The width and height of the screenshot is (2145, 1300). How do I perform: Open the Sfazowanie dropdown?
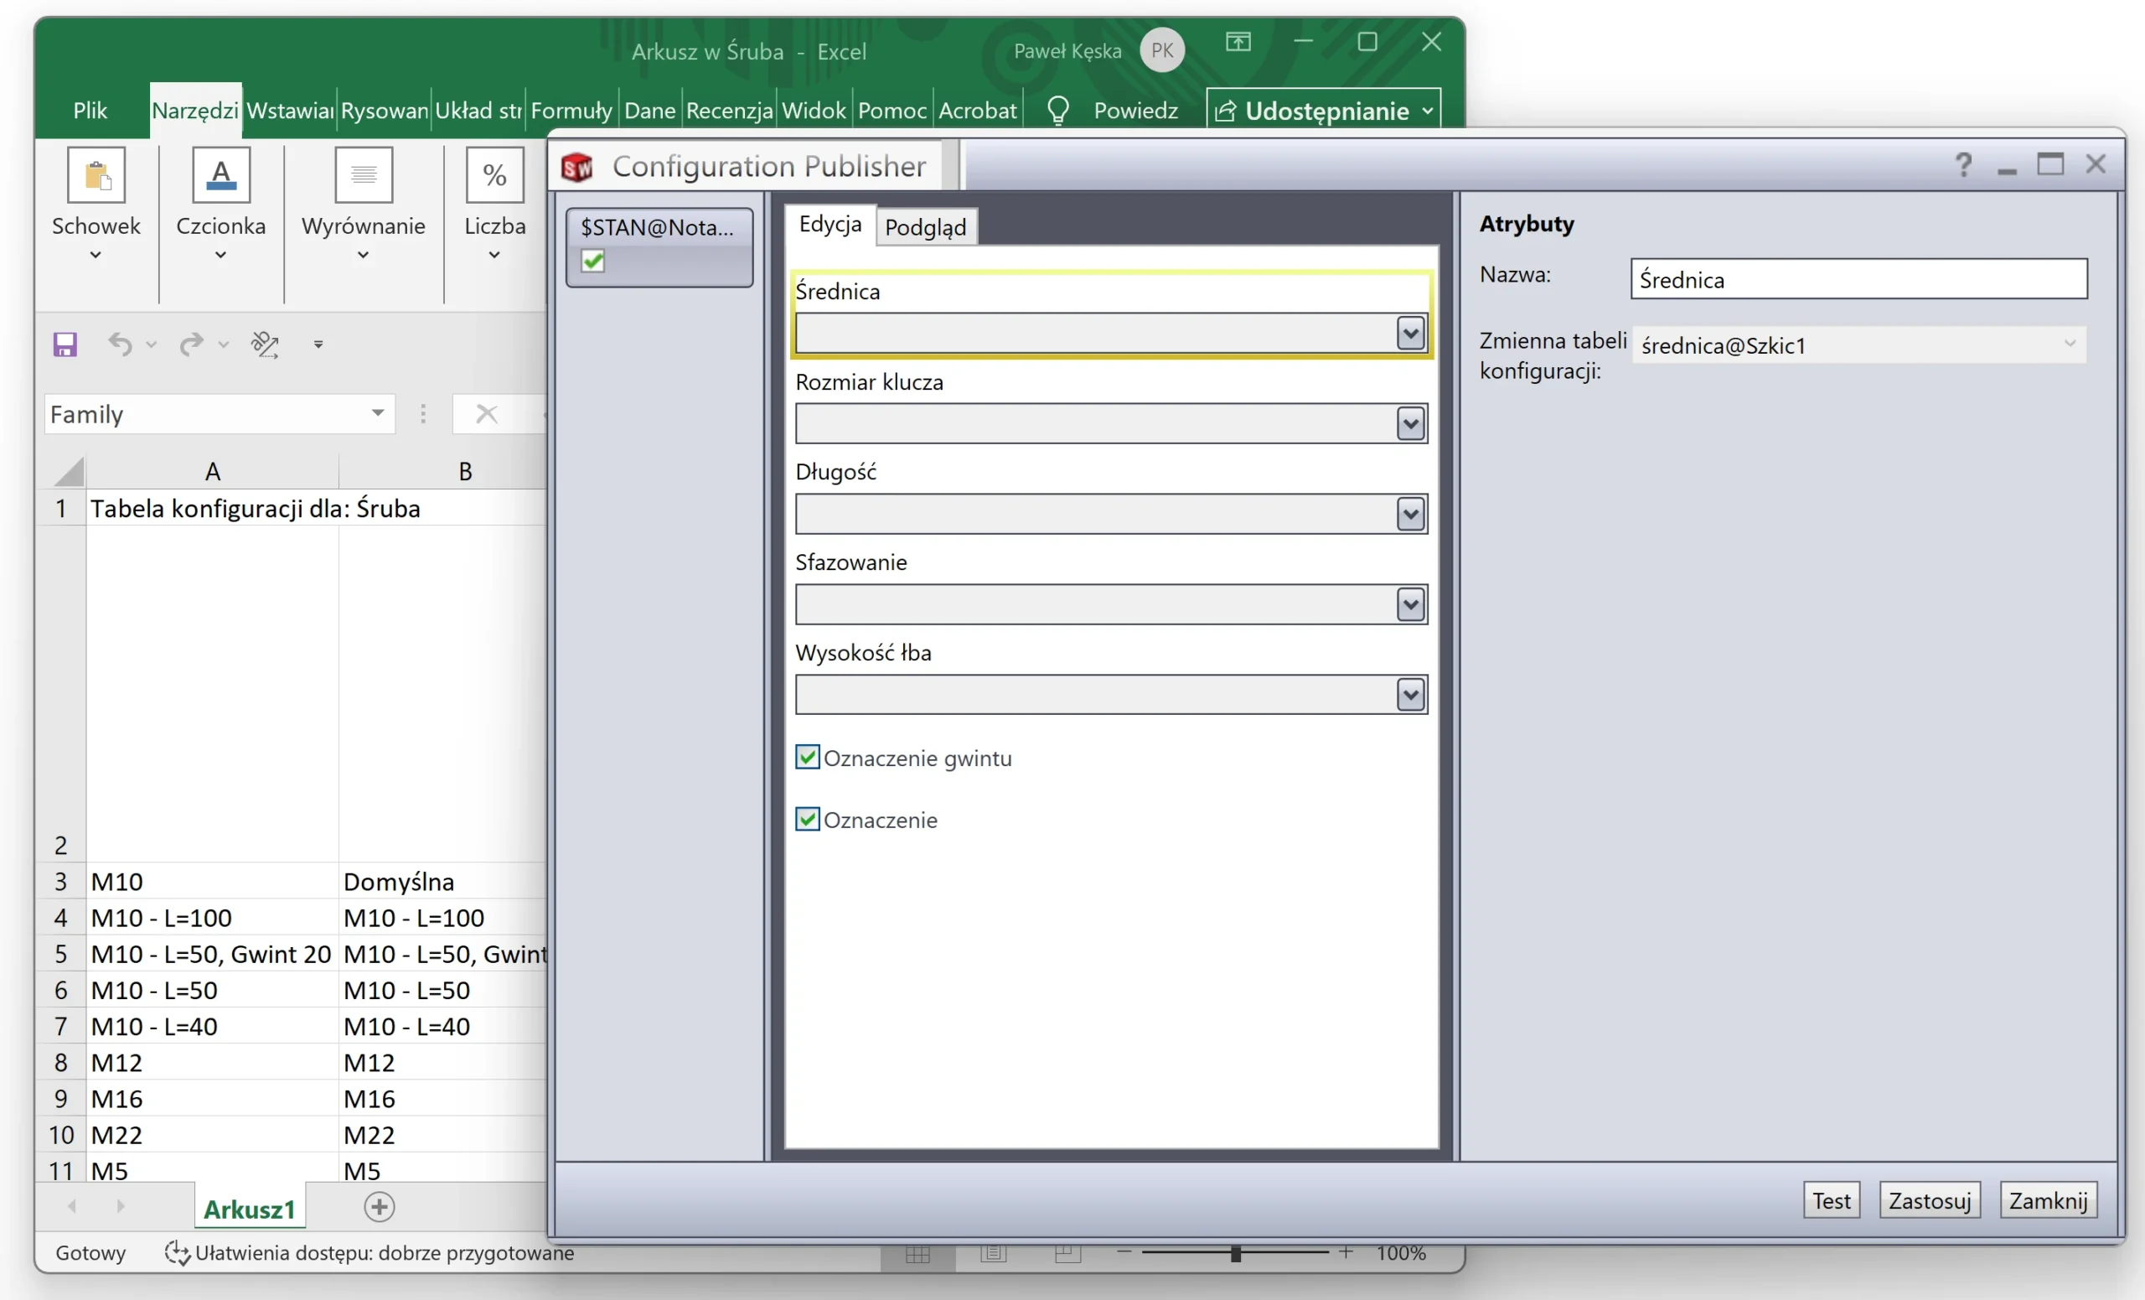click(1410, 604)
